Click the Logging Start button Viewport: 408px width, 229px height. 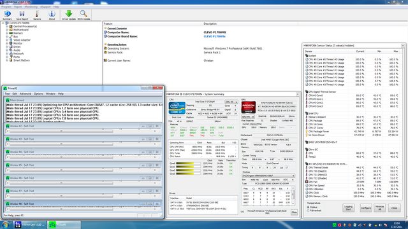point(349,208)
